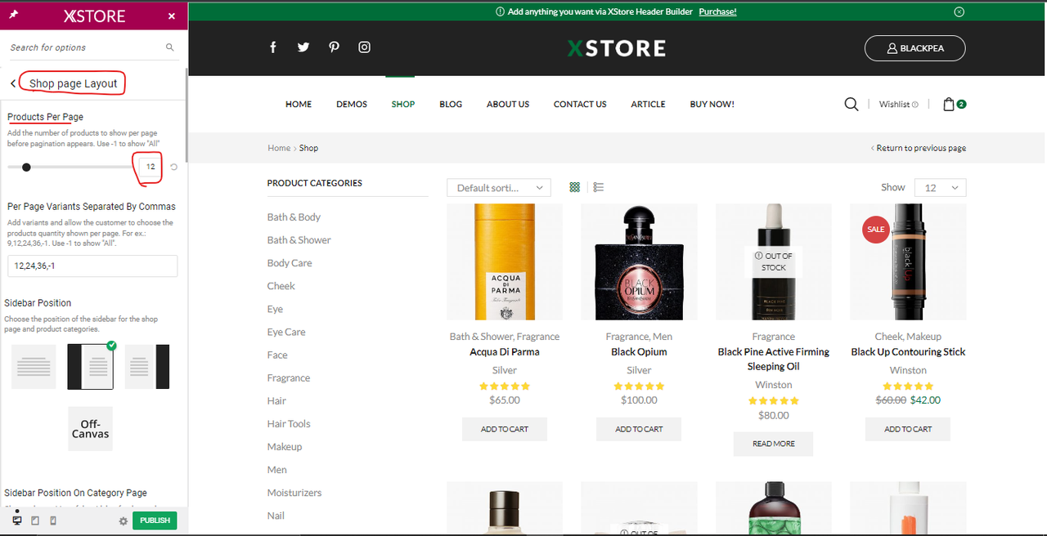Screen dimensions: 1047x536
Task: Close the XStore options panel with the X
Action: click(172, 16)
